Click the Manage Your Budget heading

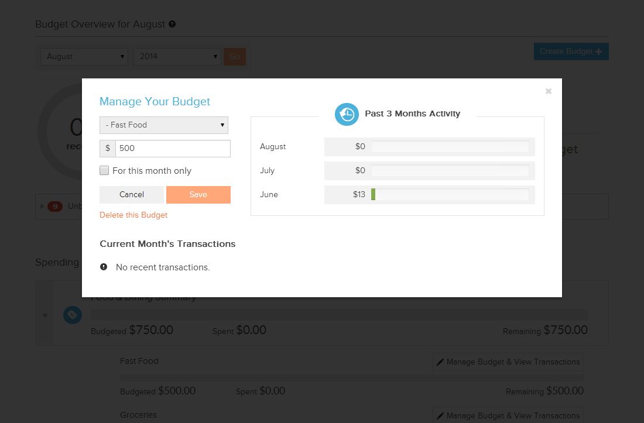155,101
